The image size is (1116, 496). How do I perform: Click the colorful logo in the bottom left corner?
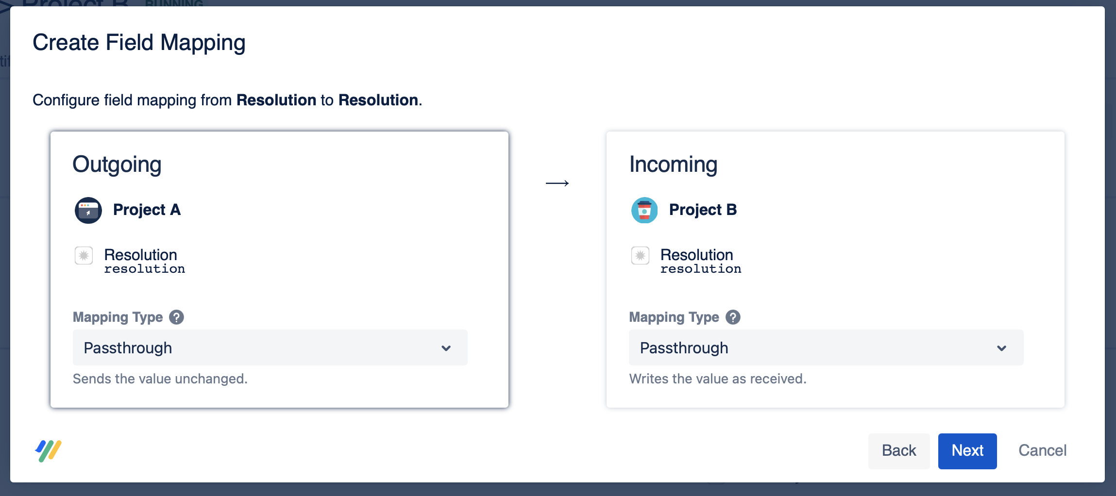click(x=48, y=451)
